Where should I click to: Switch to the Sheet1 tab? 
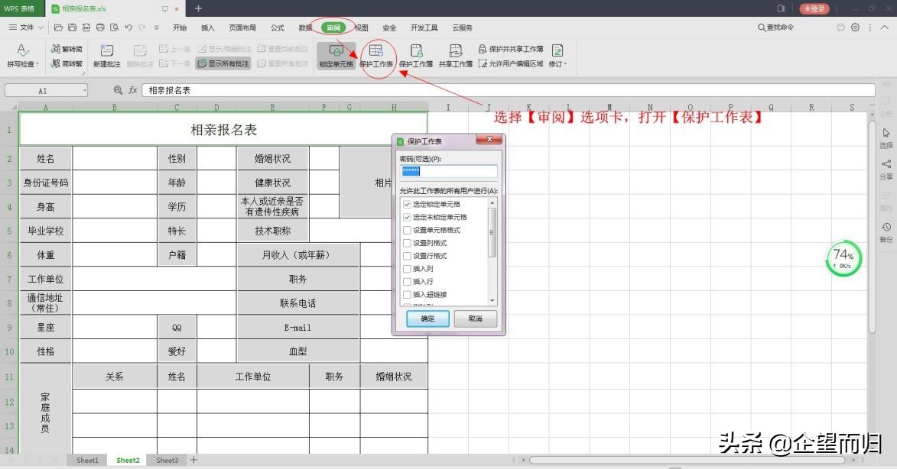[x=87, y=460]
